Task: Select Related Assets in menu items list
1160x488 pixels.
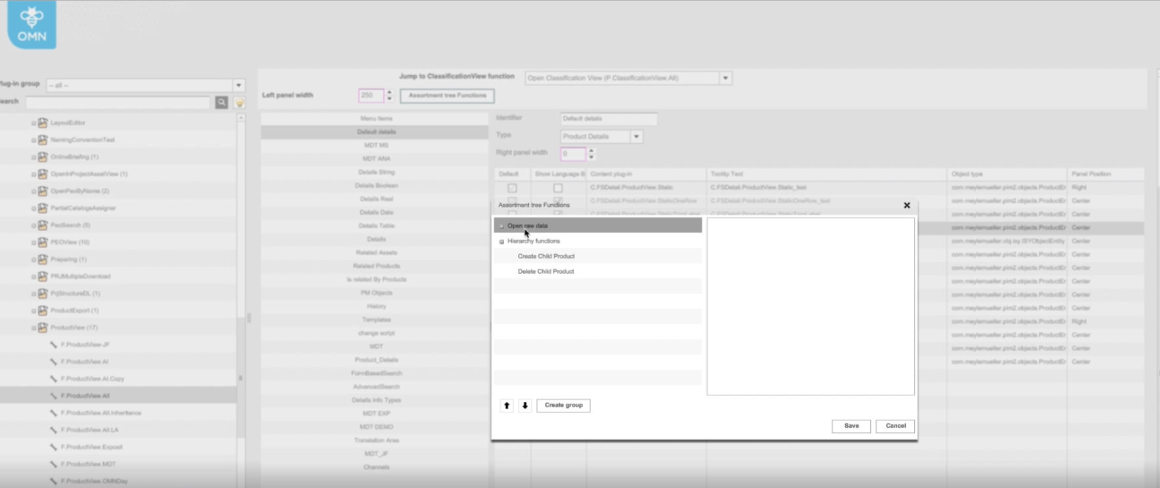Action: (376, 253)
